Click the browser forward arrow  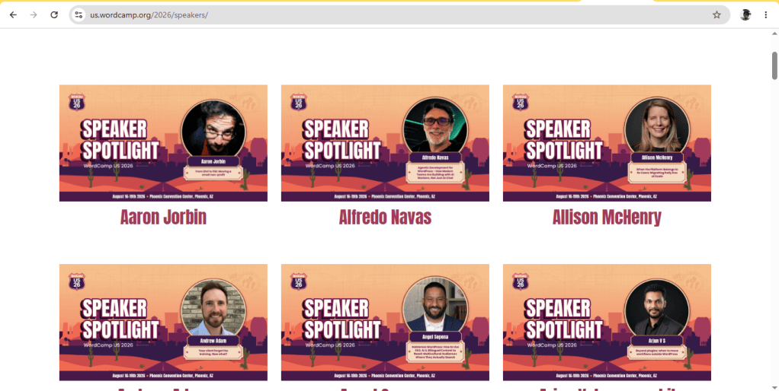tap(34, 15)
